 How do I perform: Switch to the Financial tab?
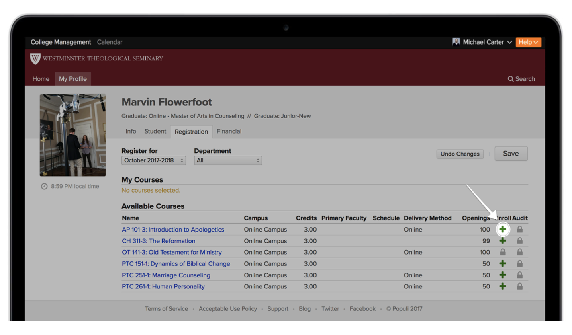[x=229, y=131]
